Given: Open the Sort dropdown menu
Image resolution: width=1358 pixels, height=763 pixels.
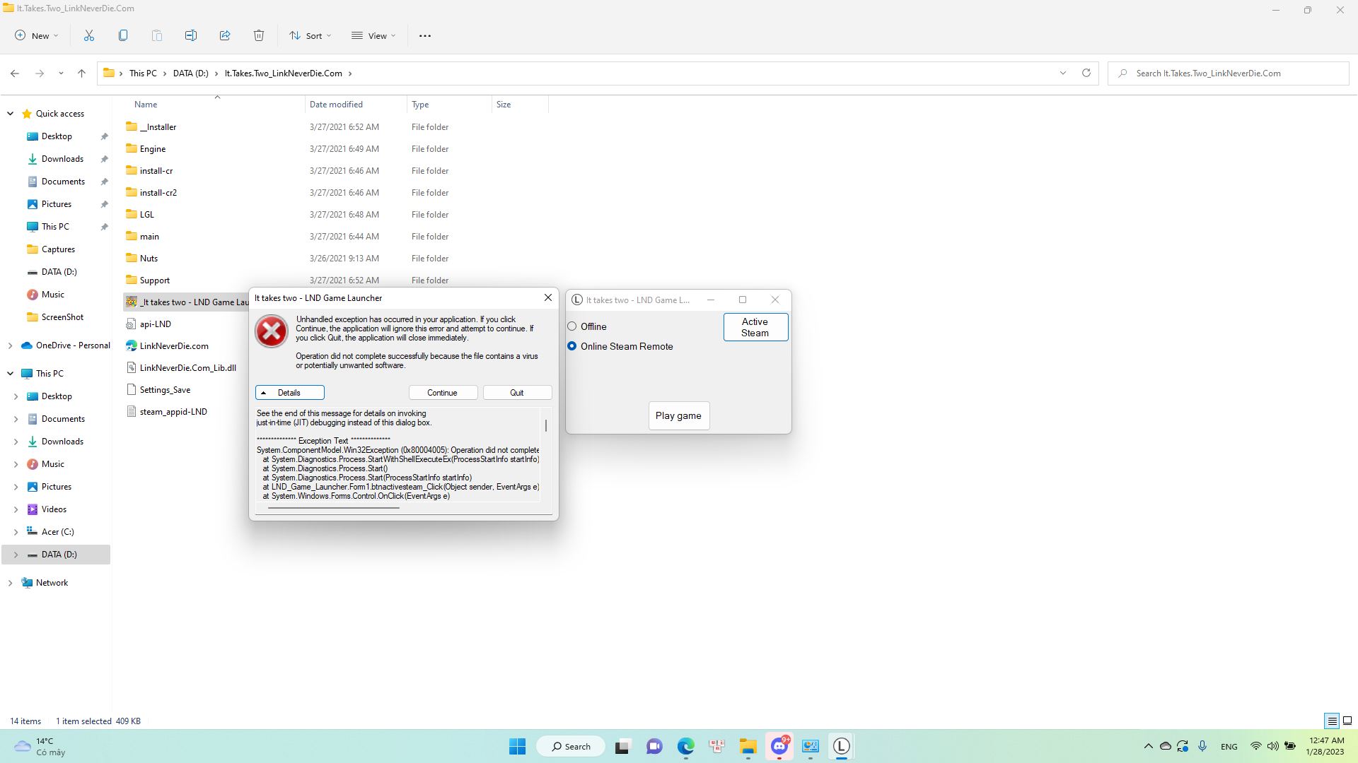Looking at the screenshot, I should (x=310, y=36).
